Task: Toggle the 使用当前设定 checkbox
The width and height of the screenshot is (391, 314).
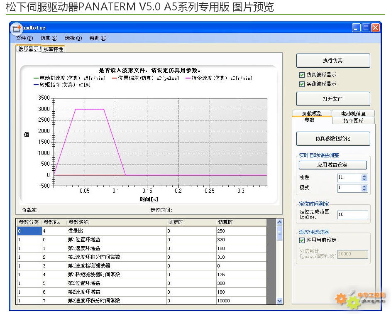Action: (302, 240)
